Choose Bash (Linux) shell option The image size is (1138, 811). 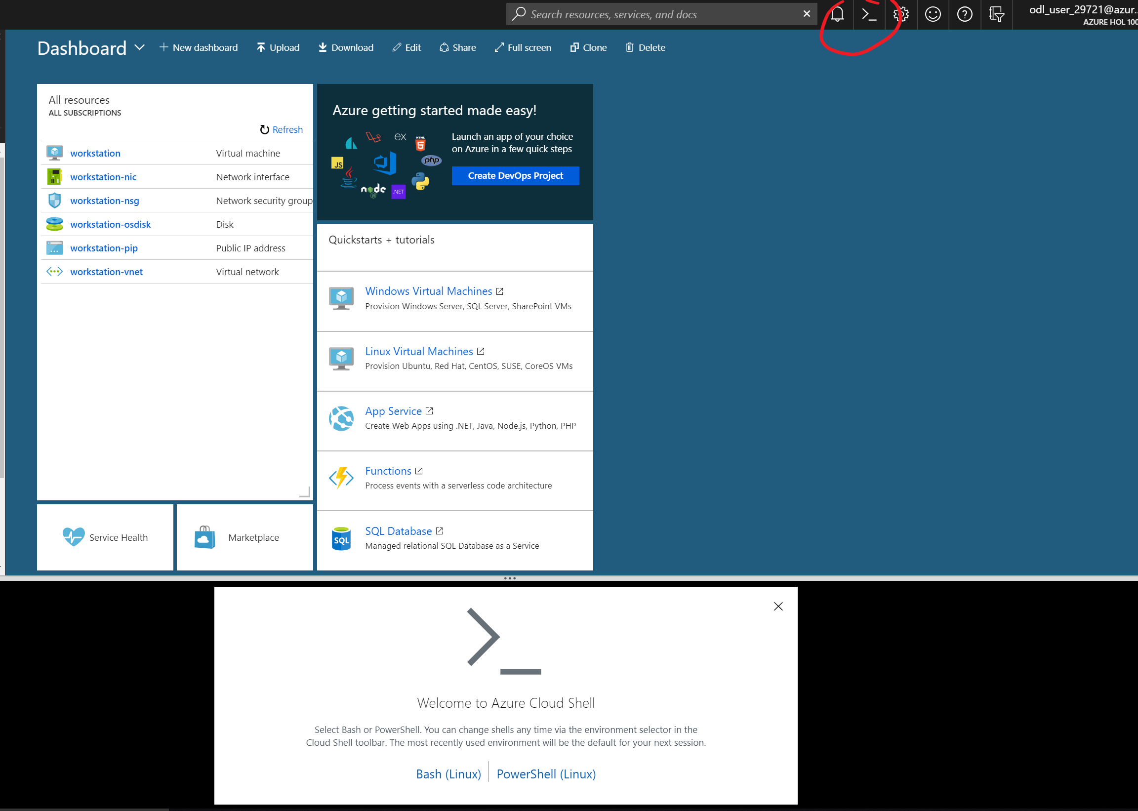448,774
